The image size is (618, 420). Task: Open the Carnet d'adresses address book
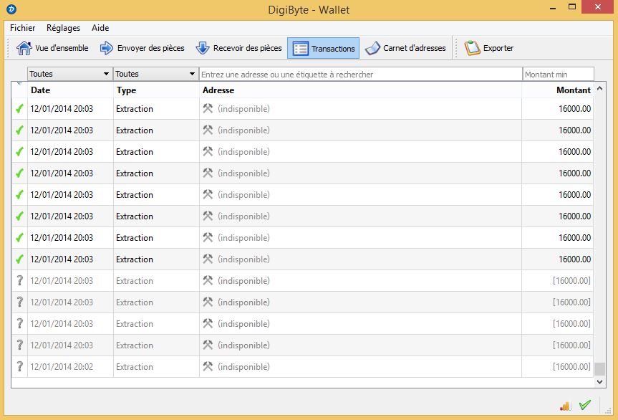[x=405, y=48]
